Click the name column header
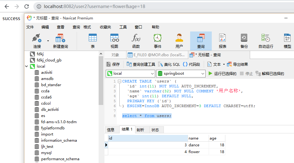Viewport: 294px width, 163px height. pos(198,138)
